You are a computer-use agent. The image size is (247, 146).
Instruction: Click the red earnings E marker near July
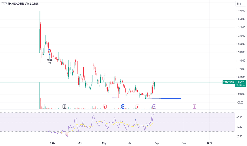pyautogui.click(x=137, y=106)
